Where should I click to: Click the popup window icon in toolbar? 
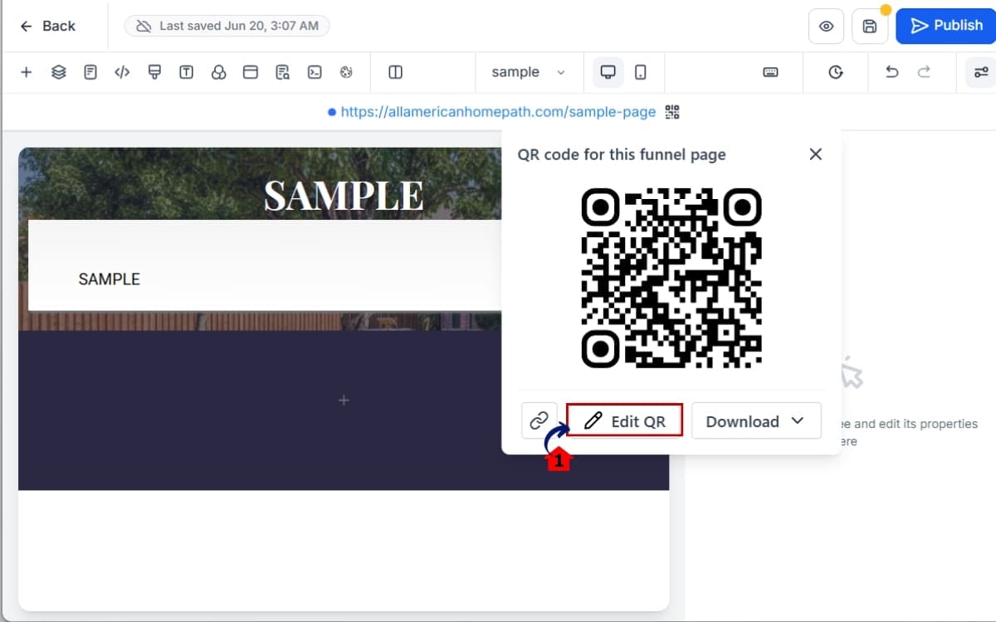(x=251, y=72)
